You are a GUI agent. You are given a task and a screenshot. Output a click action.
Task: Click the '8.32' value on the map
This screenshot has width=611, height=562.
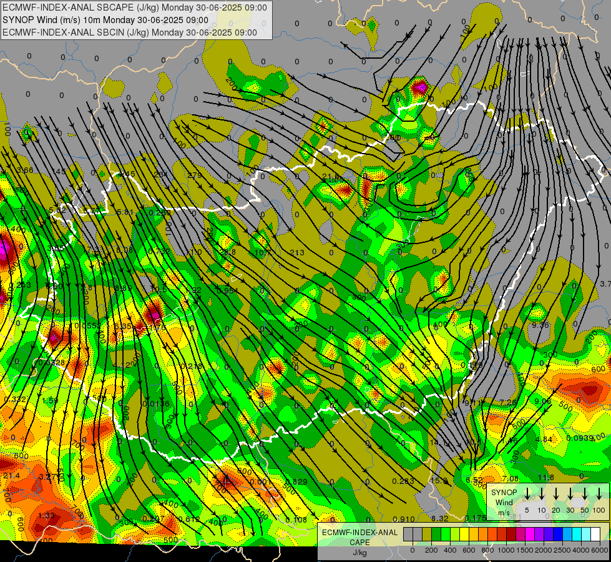click(x=440, y=518)
